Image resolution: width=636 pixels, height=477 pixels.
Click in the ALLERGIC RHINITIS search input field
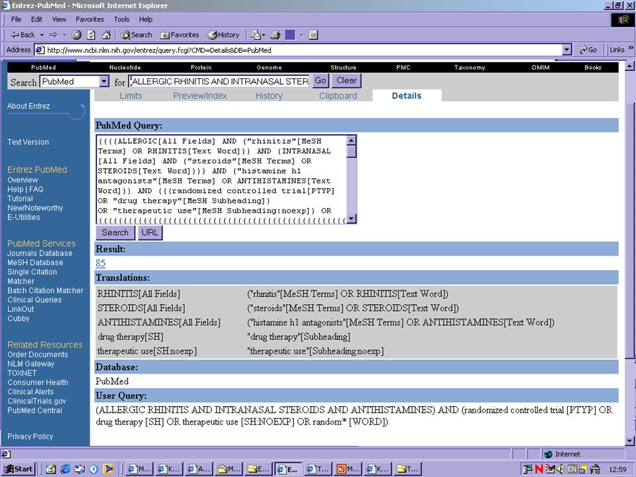[219, 81]
